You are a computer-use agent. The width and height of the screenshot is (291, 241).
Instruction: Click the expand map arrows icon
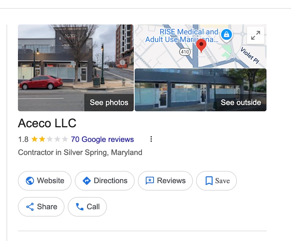(x=256, y=35)
